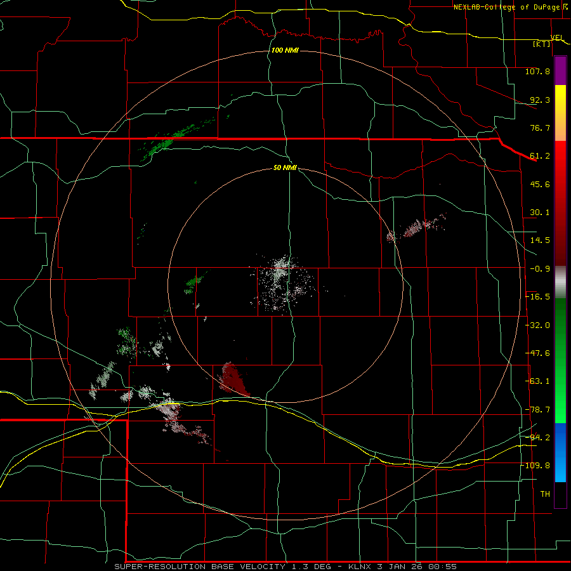The image size is (571, 571).
Task: Click the purple segment of the color bar
Action: 560,70
